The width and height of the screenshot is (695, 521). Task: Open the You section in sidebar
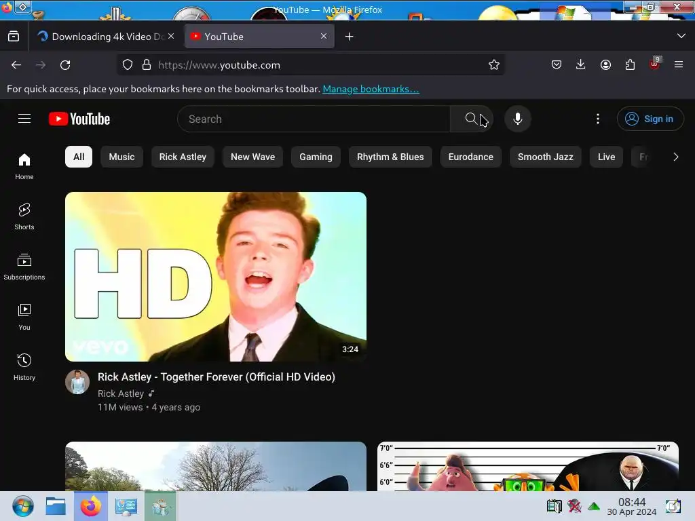pyautogui.click(x=24, y=317)
